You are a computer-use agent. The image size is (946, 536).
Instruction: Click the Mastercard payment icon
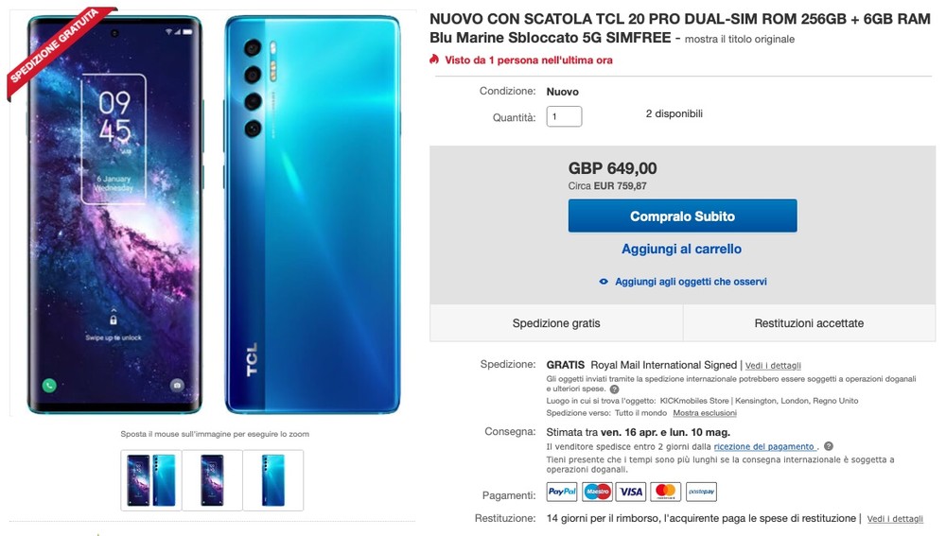pos(665,492)
